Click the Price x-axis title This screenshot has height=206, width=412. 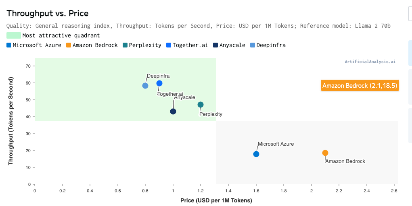tap(216, 200)
